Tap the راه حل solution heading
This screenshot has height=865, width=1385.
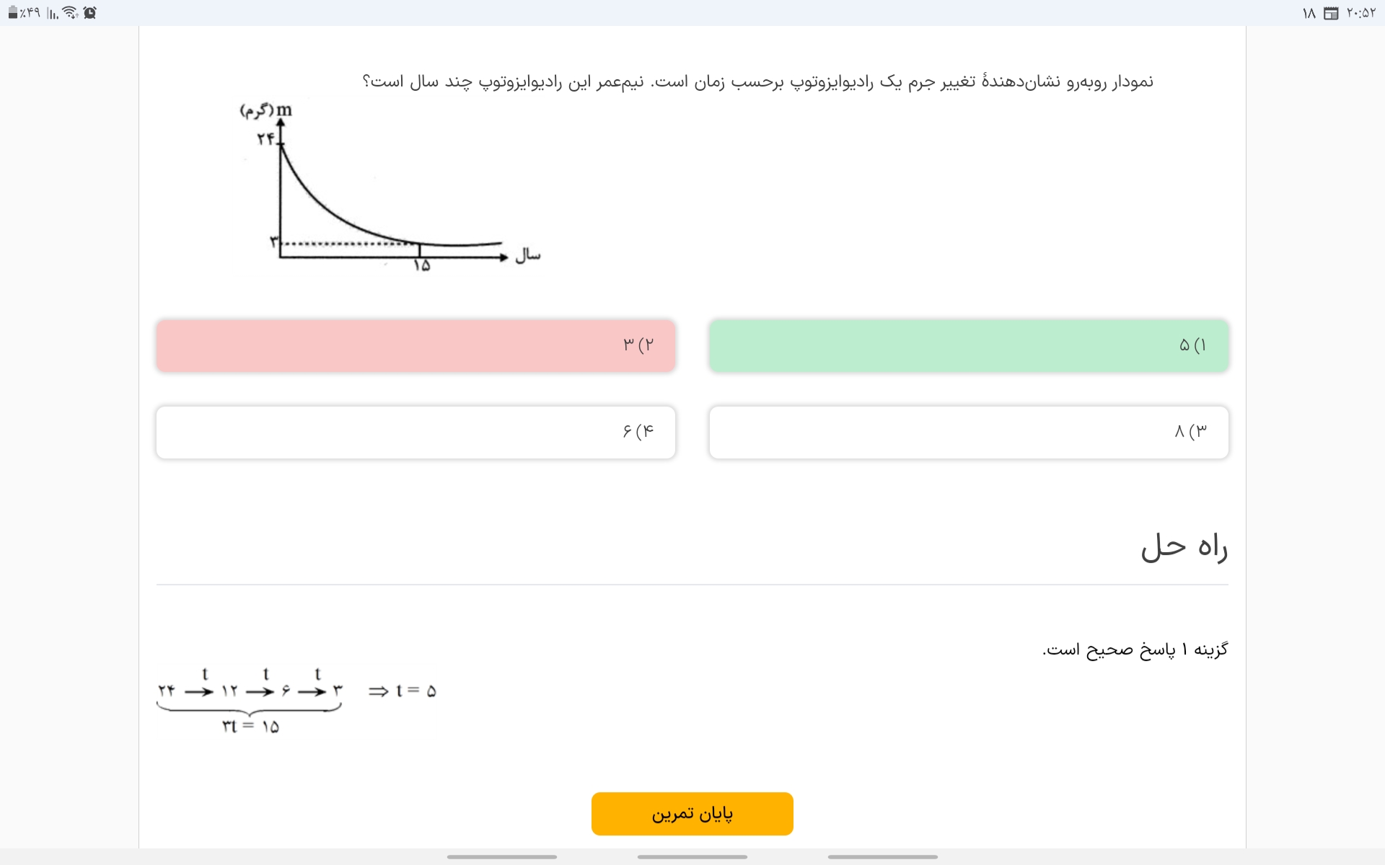1184,548
